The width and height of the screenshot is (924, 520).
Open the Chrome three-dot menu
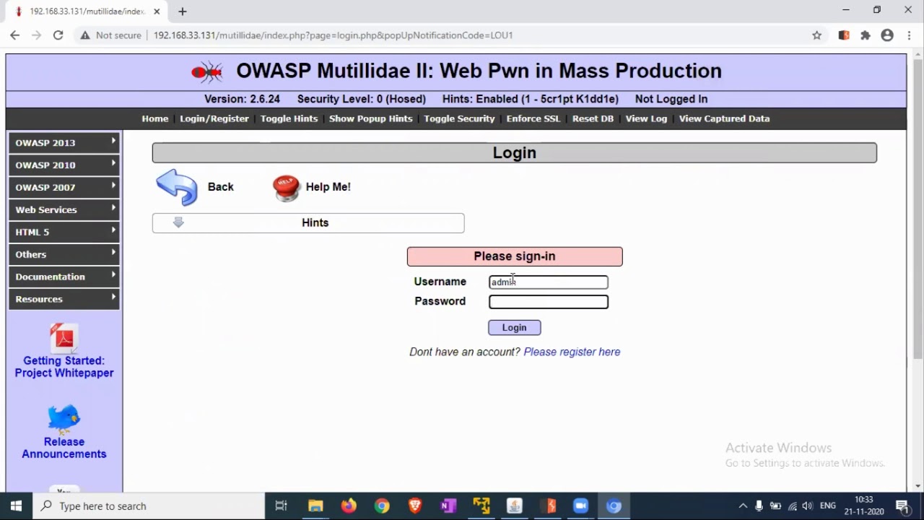(x=908, y=35)
